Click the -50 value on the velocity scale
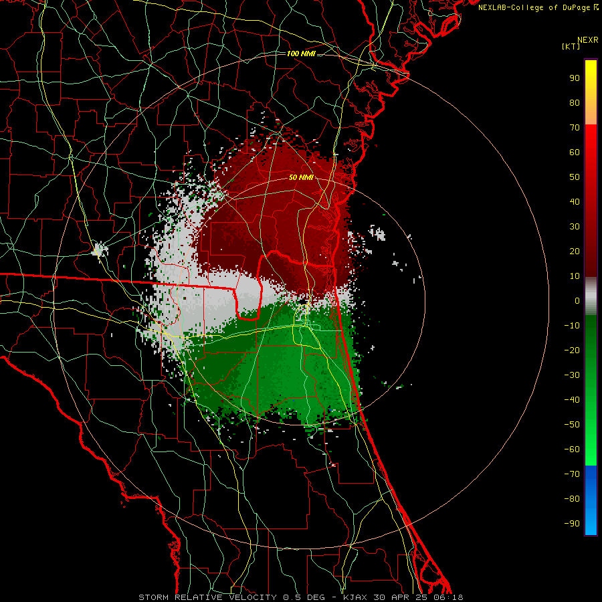Image resolution: width=602 pixels, height=602 pixels. [x=572, y=425]
